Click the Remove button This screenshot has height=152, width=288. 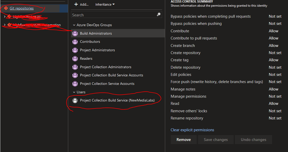(x=184, y=140)
